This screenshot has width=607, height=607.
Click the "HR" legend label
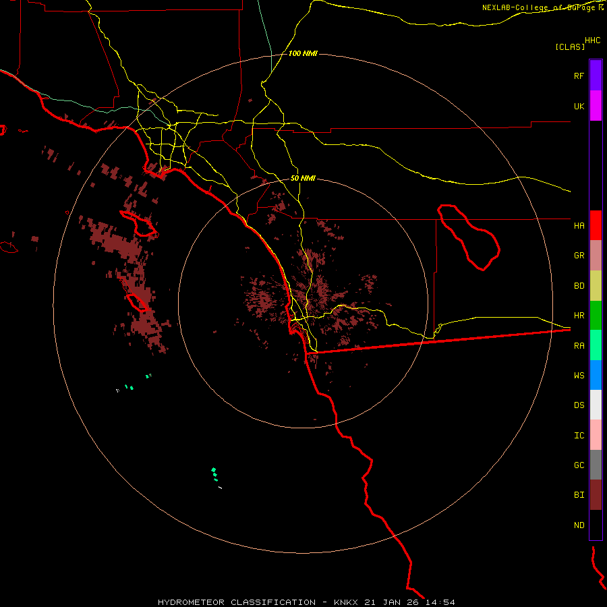pyautogui.click(x=579, y=316)
